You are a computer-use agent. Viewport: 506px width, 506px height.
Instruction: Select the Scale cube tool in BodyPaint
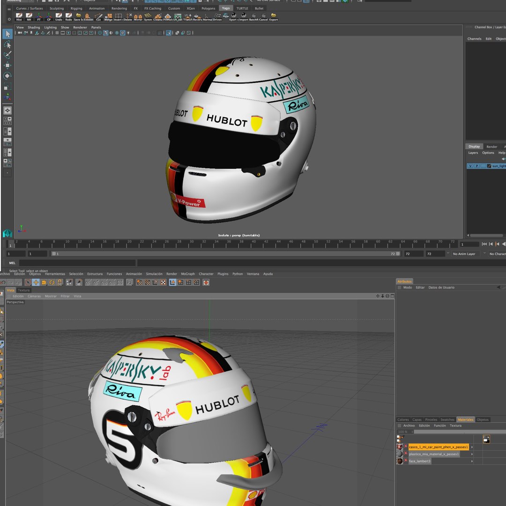44,283
